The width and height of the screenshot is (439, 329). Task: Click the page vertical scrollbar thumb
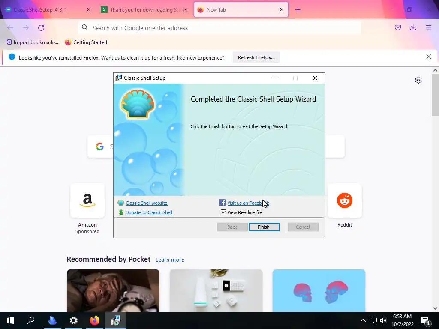(435, 95)
